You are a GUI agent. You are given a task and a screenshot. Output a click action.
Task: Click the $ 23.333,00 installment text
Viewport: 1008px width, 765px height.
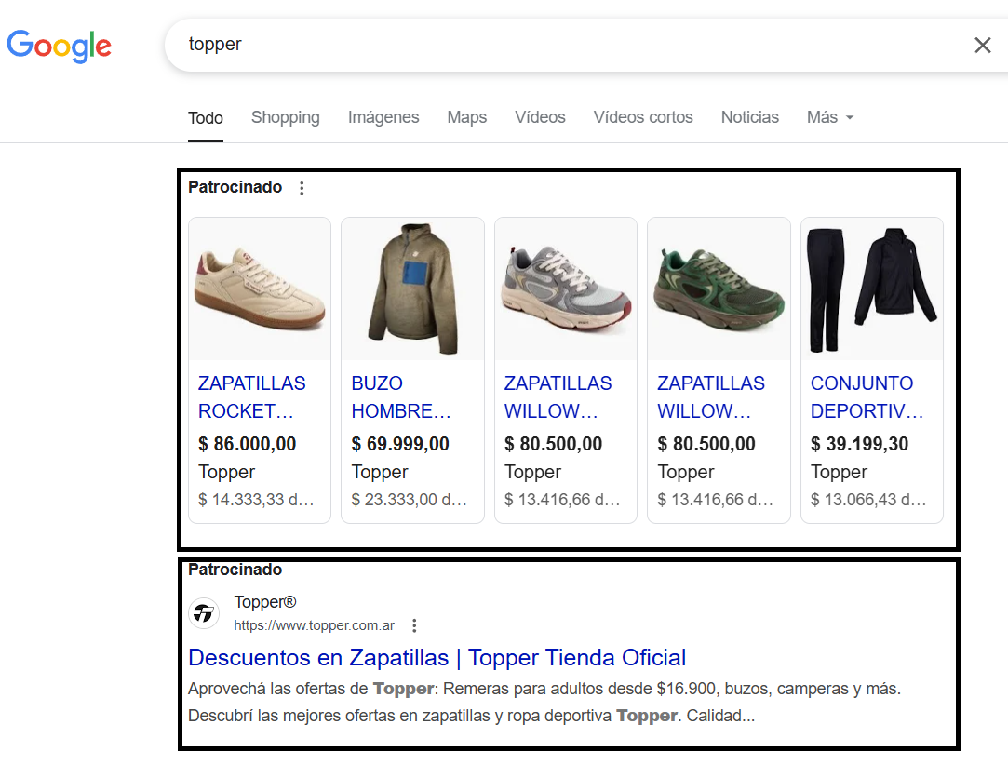[409, 500]
